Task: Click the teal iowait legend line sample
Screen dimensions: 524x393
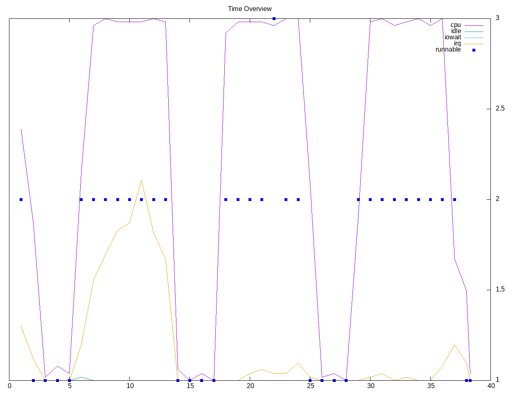Action: (x=474, y=38)
